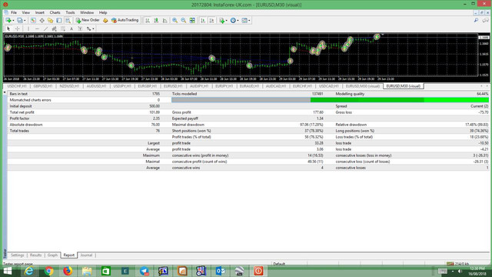
Task: Open the tester Settings tab
Action: coord(17,255)
